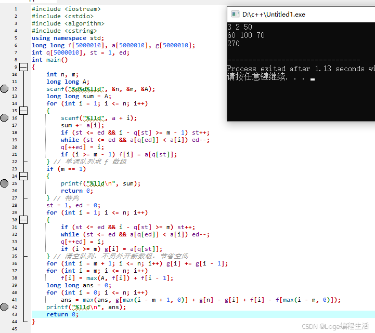Click the highlighted 'return 0;' on line 43

tap(62, 314)
